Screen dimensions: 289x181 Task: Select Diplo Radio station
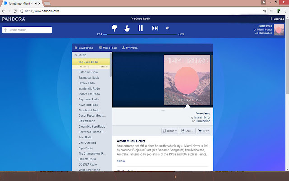(85, 148)
